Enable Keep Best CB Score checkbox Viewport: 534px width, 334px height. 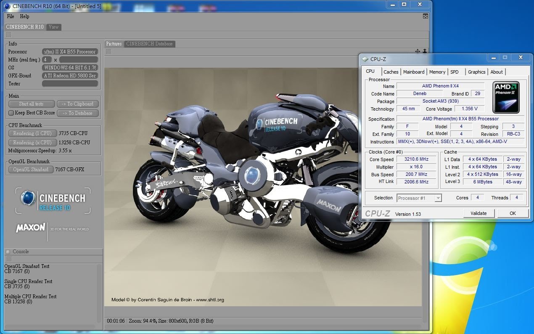(11, 113)
